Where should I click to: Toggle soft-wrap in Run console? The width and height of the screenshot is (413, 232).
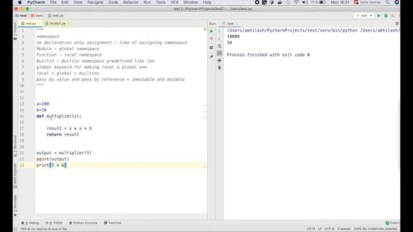[x=219, y=46]
